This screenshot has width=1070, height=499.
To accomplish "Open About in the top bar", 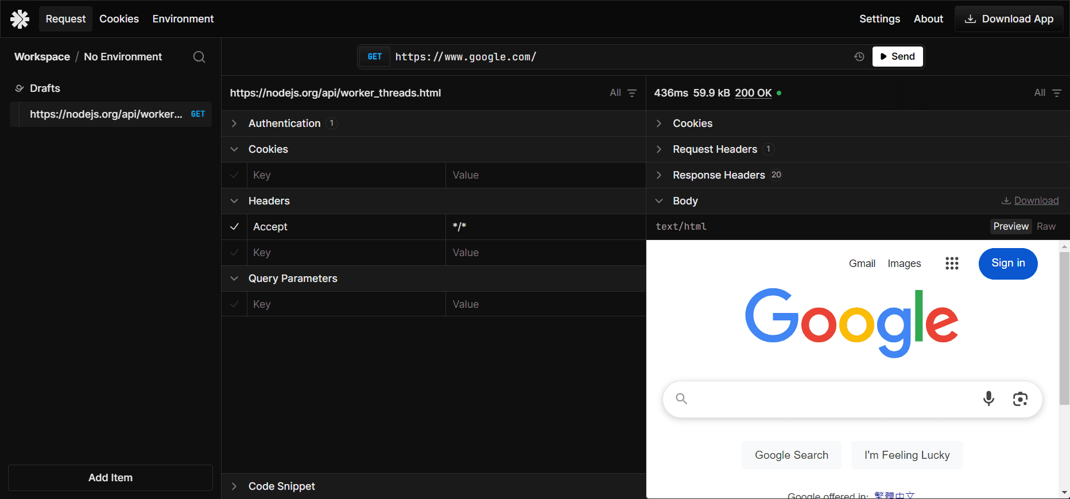I will 928,19.
